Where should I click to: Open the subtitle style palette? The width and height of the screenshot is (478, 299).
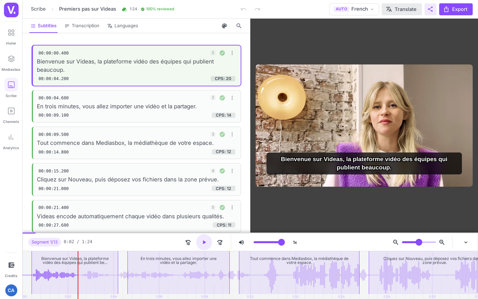tap(224, 26)
